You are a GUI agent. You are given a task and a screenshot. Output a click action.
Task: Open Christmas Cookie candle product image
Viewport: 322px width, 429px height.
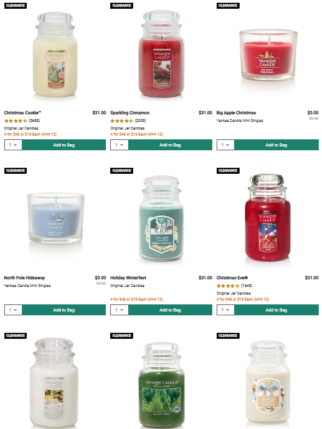[55, 54]
